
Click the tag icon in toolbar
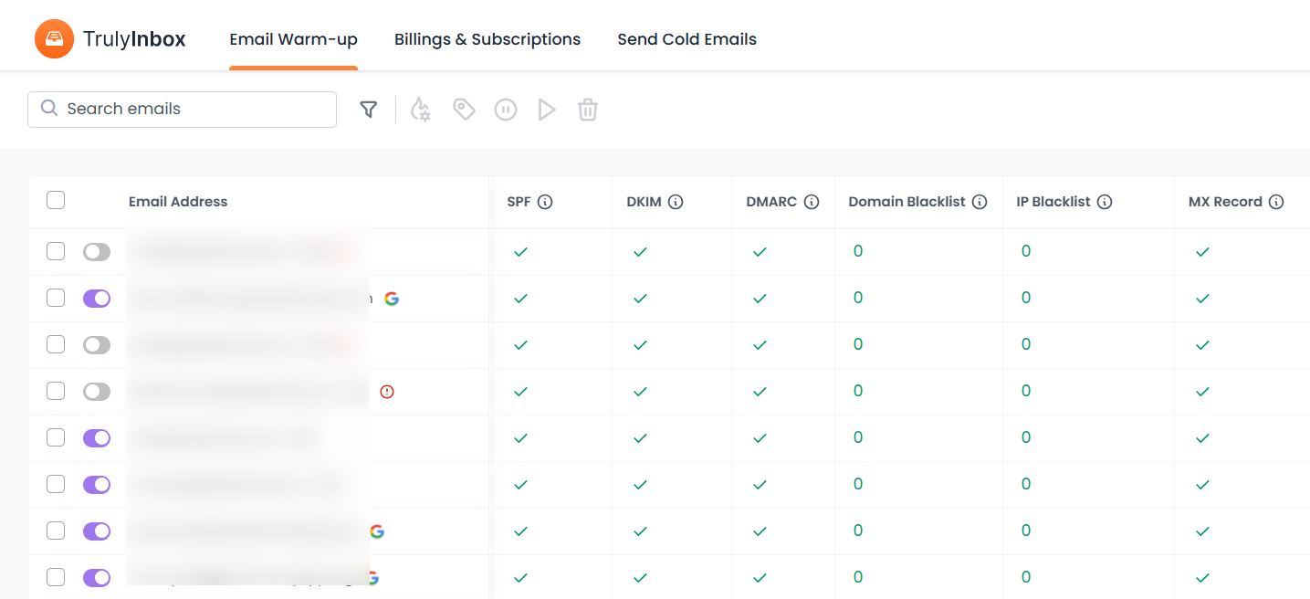[x=465, y=110]
